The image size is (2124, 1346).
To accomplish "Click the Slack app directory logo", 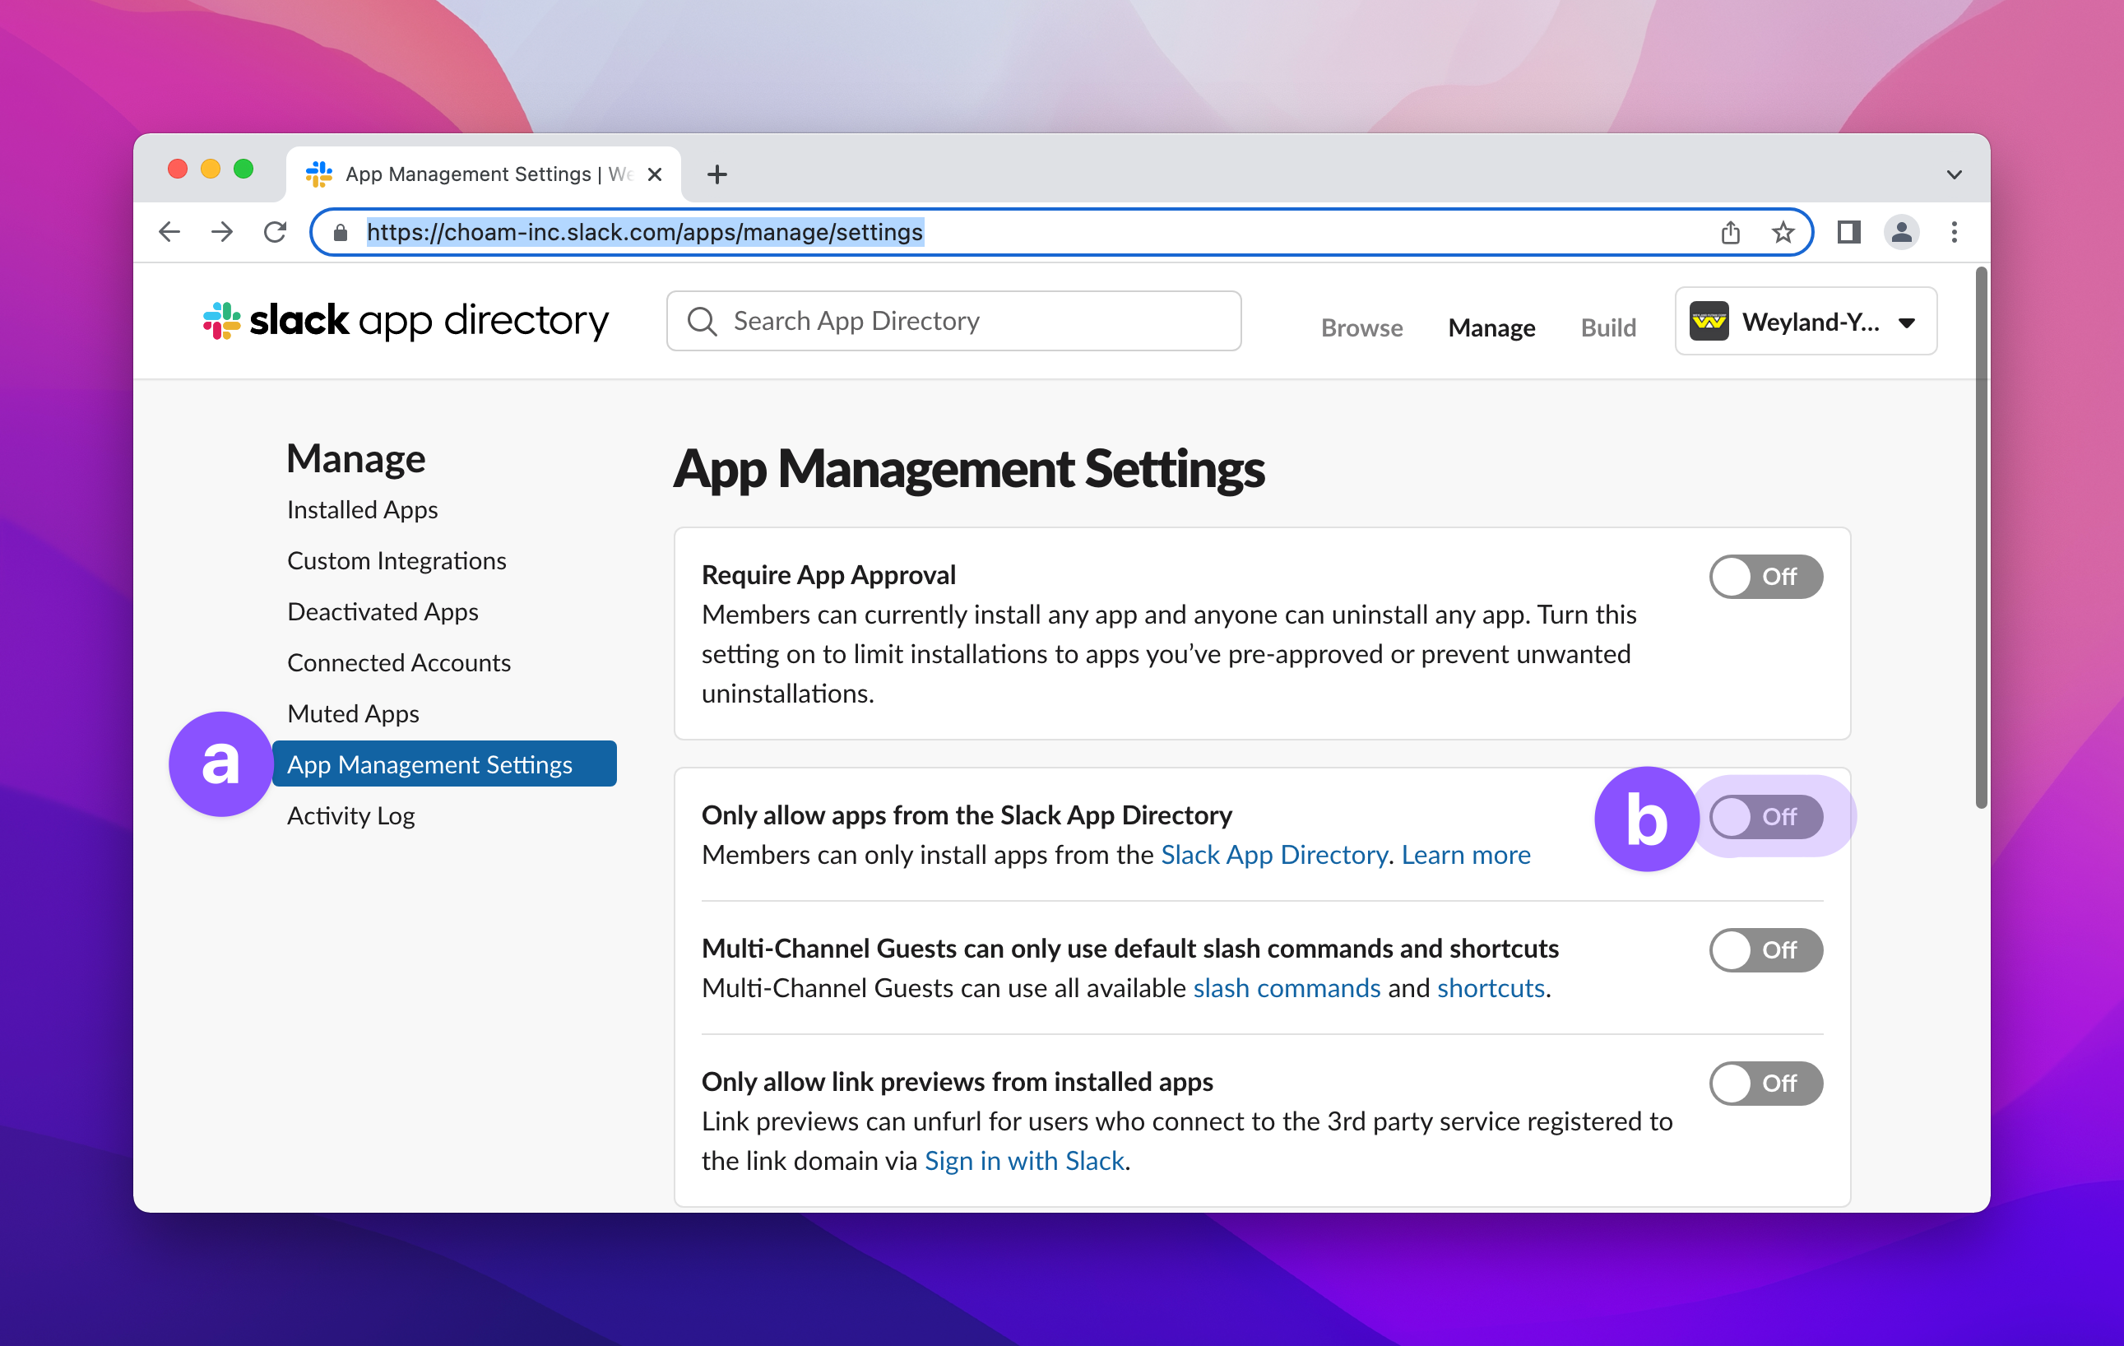I will pyautogui.click(x=406, y=320).
